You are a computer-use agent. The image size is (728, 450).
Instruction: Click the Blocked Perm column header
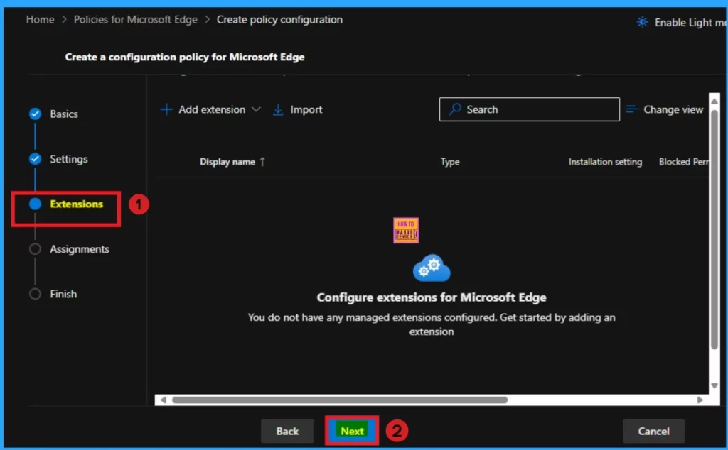[x=683, y=162]
